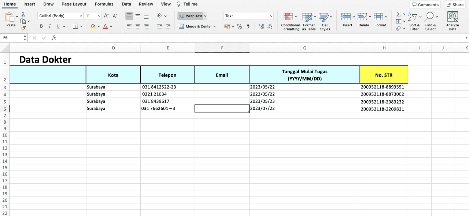Image resolution: width=469 pixels, height=216 pixels.
Task: Open the Review tab
Action: point(146,4)
